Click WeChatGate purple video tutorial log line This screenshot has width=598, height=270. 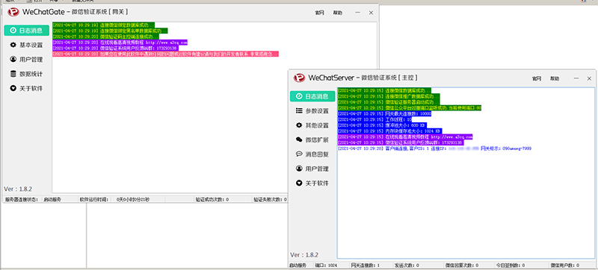[x=120, y=43]
